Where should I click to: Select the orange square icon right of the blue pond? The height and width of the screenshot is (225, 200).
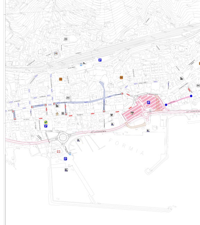[121, 78]
